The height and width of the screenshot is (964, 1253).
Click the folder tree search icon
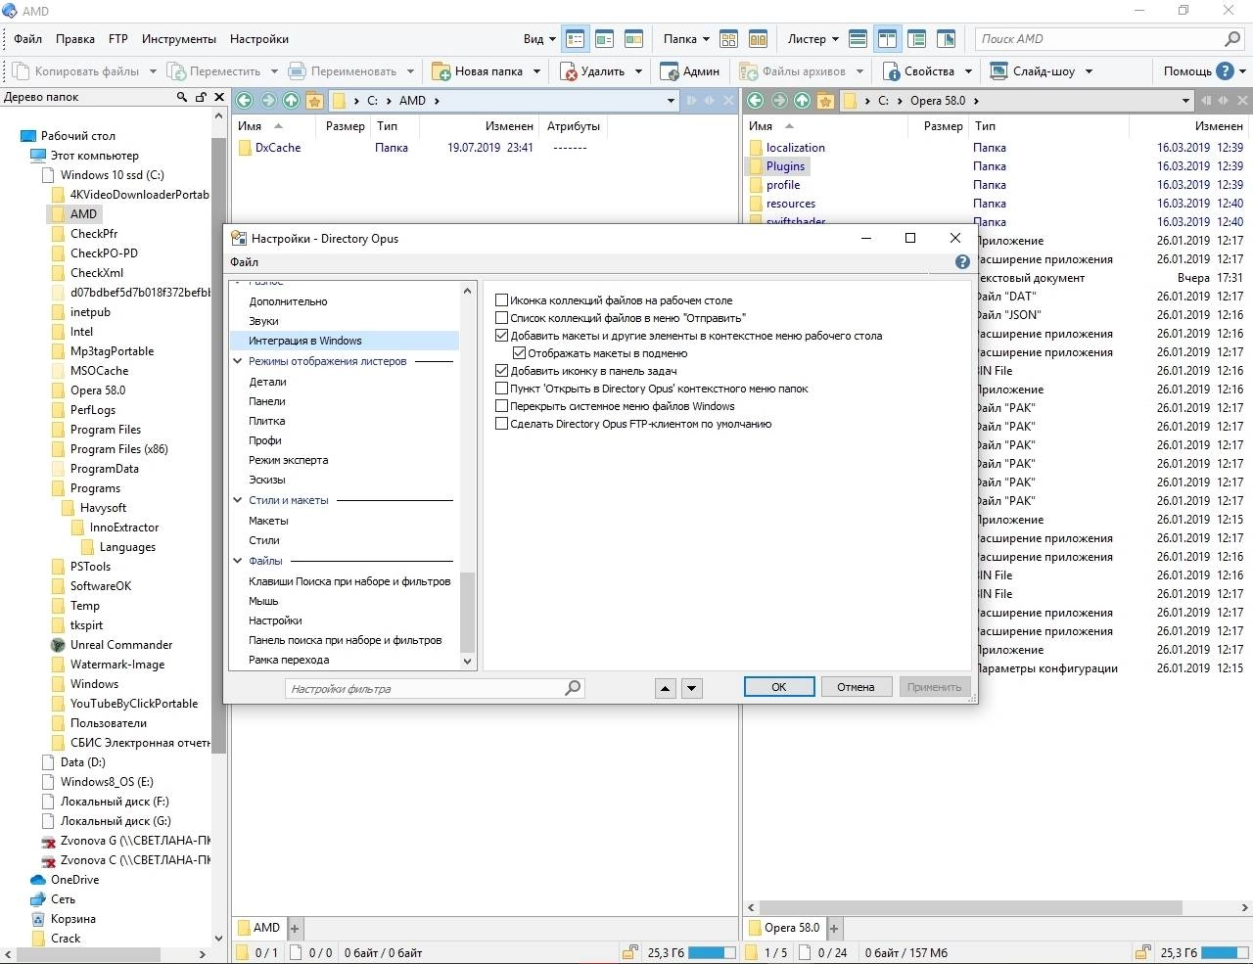(x=181, y=97)
